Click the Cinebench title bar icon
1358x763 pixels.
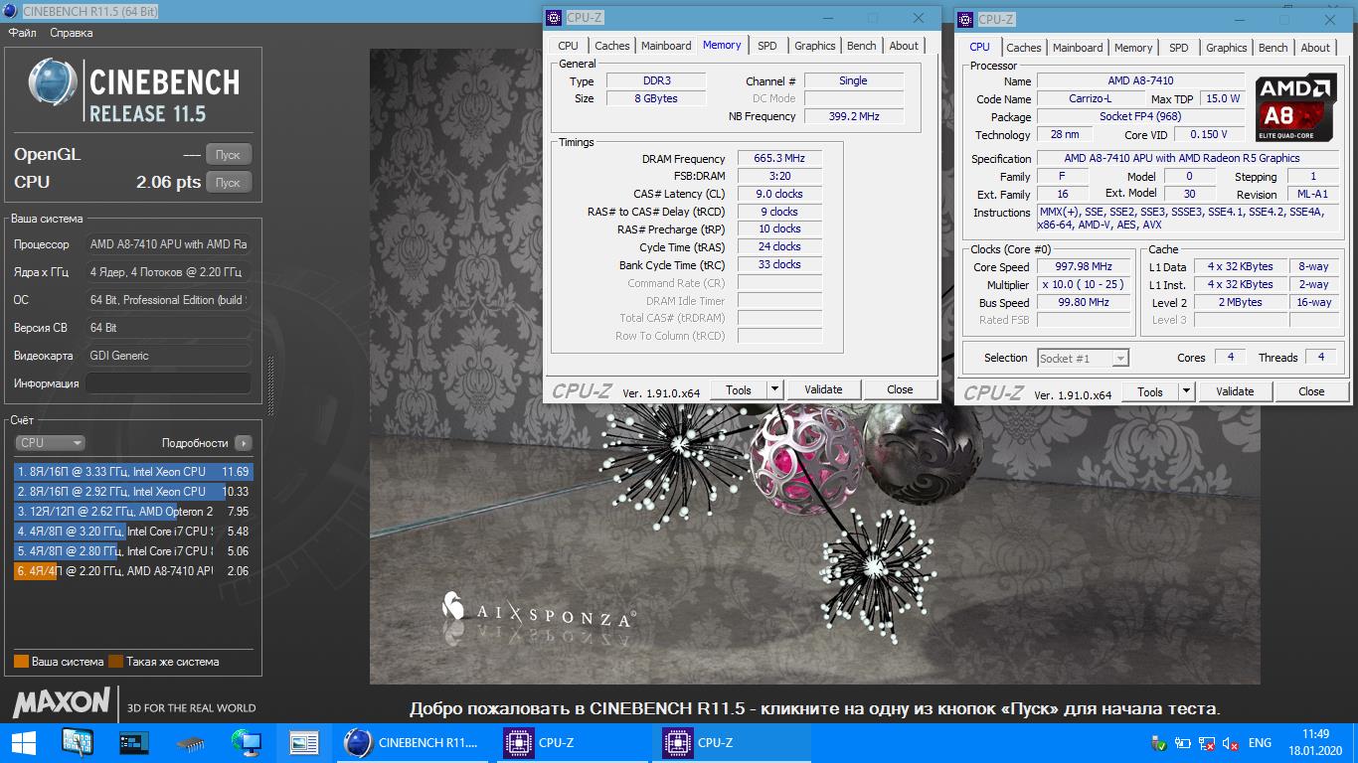[x=10, y=11]
